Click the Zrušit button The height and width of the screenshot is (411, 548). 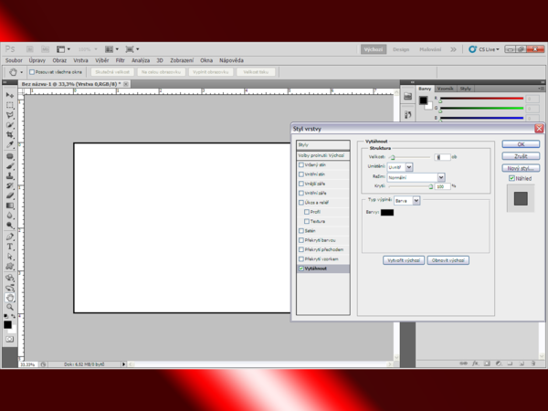(x=521, y=156)
